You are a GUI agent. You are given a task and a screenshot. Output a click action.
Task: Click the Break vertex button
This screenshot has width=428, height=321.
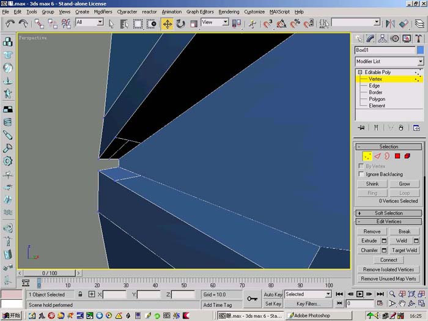pos(404,232)
